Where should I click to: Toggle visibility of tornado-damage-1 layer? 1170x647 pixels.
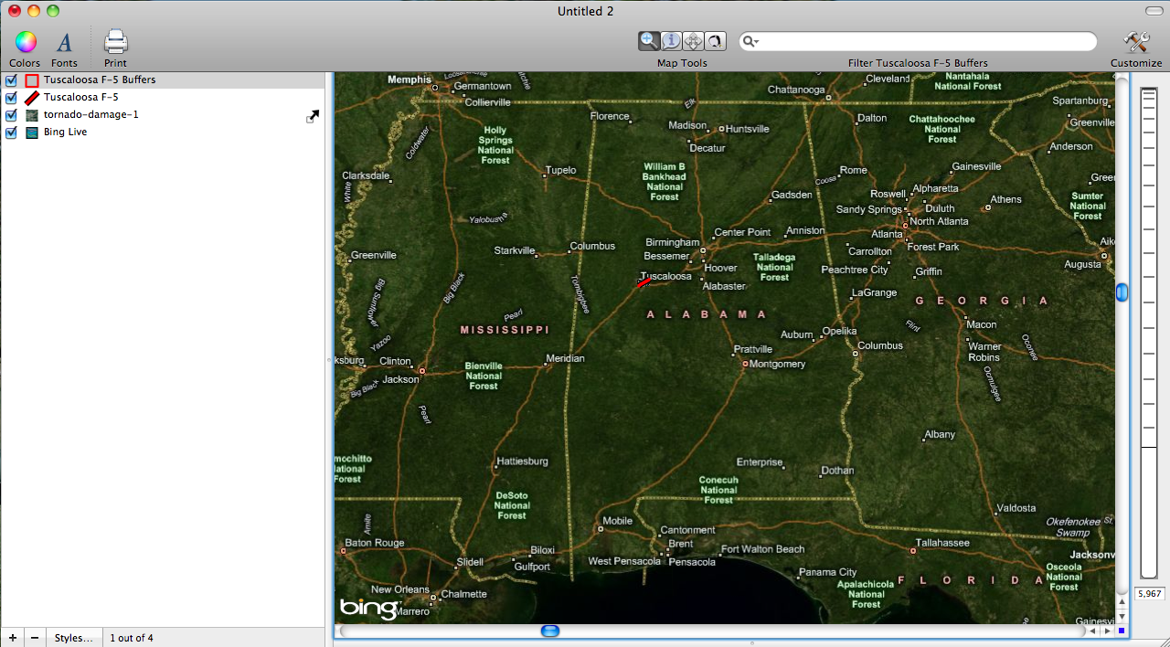[10, 114]
